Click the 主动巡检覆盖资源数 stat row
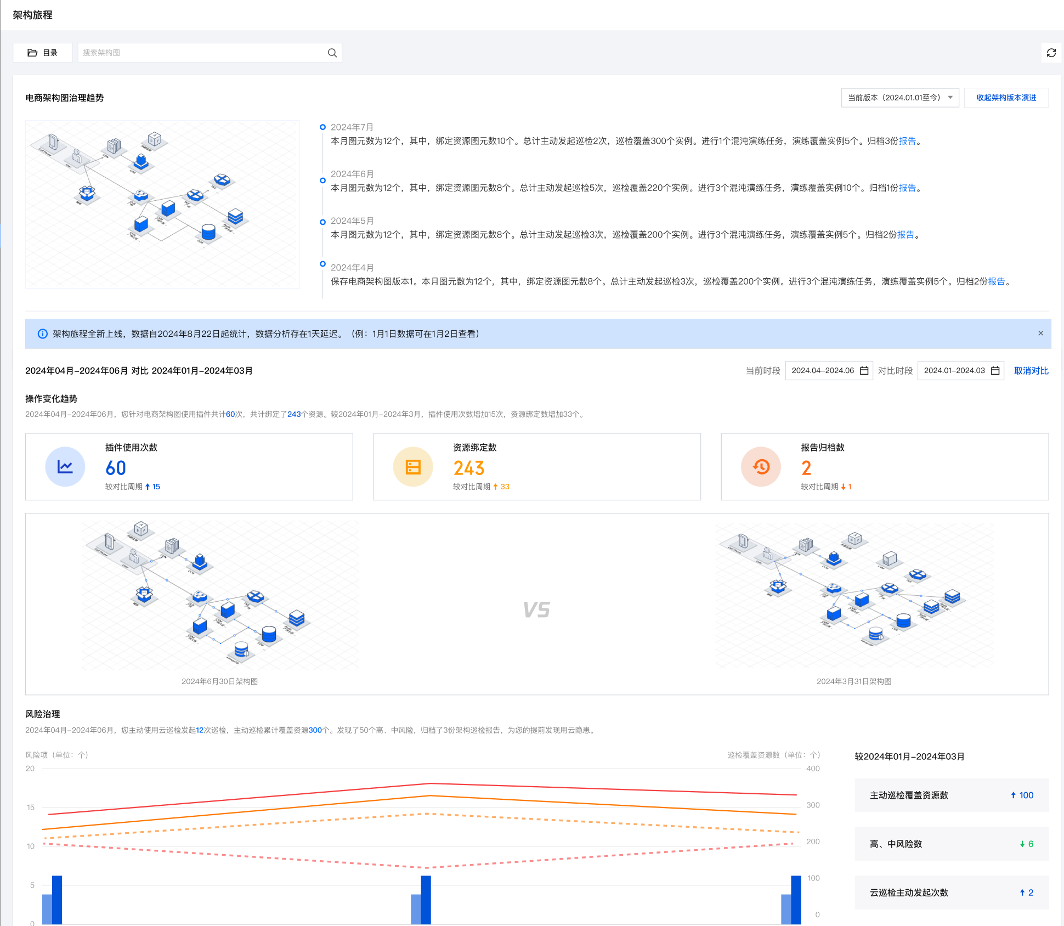The image size is (1064, 926). 952,795
